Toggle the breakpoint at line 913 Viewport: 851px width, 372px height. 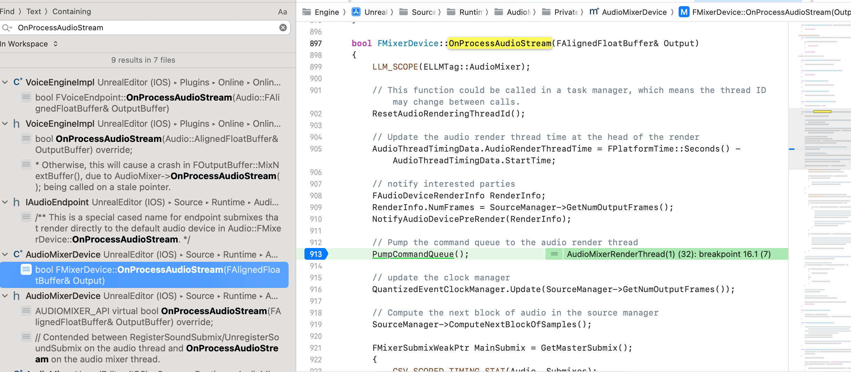(x=316, y=254)
